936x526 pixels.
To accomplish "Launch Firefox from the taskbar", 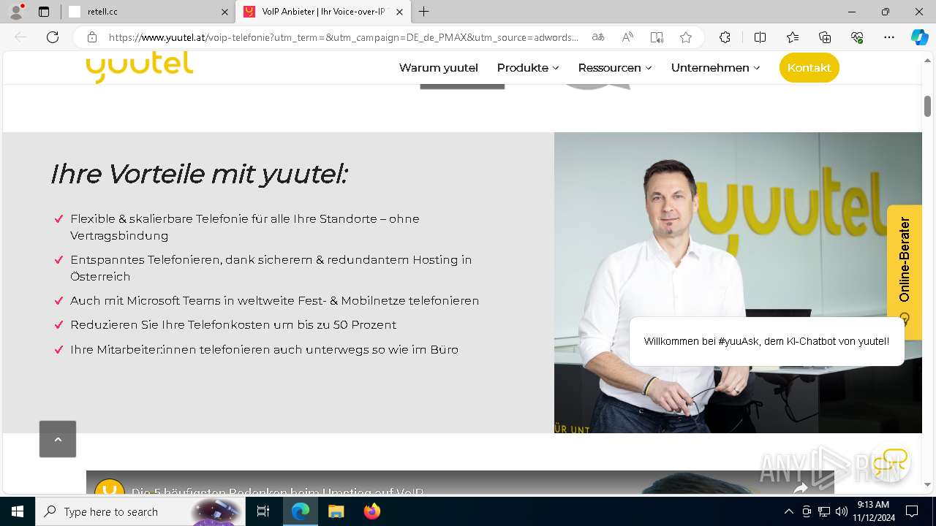I will 371,511.
